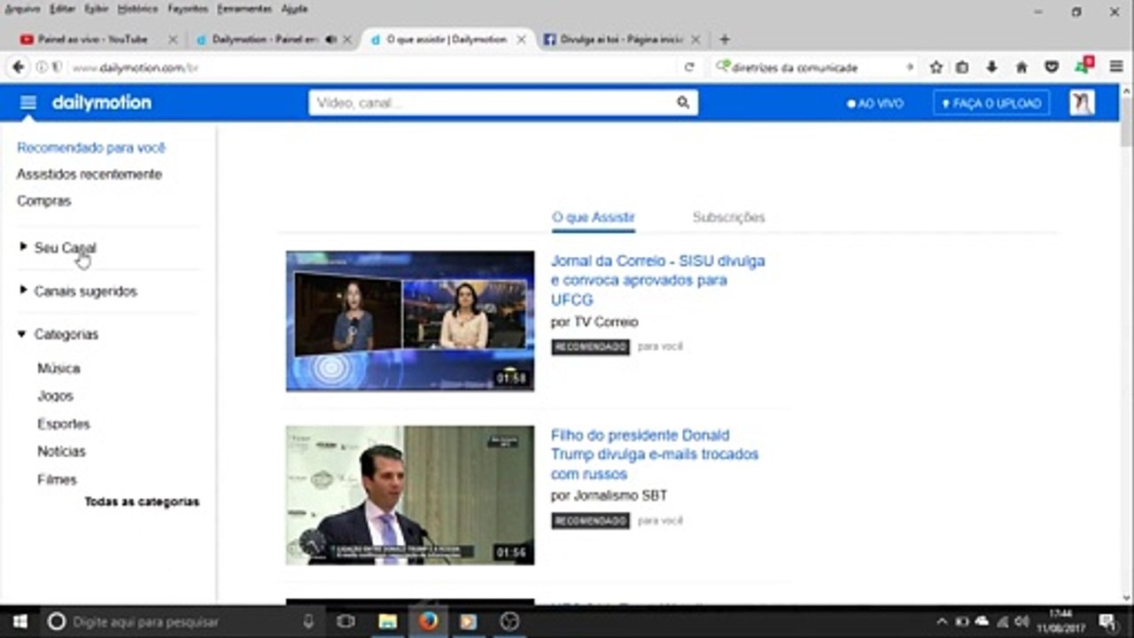Open Task View on the taskbar

pyautogui.click(x=346, y=621)
